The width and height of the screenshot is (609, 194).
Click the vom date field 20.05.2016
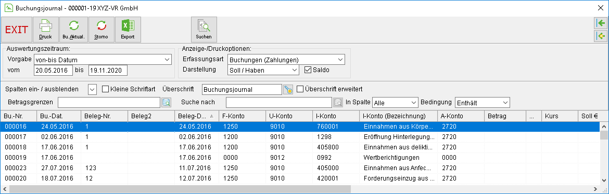coord(54,70)
